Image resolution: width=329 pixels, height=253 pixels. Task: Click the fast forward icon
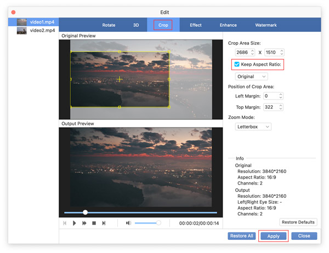84,223
